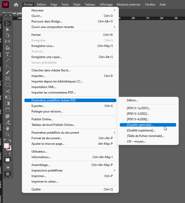
Task: Choose Publish Online...
Action: pos(70,119)
